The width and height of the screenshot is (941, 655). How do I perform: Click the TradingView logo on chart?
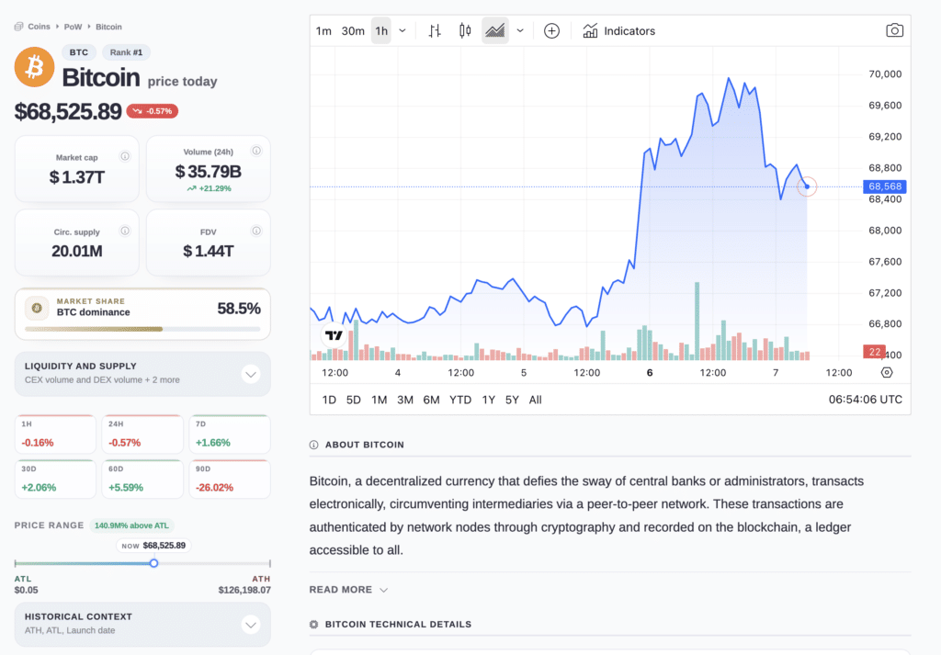click(x=334, y=336)
